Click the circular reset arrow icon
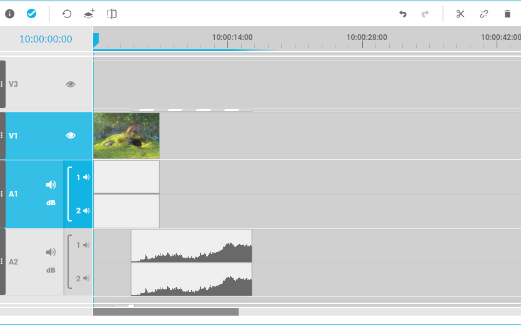Screen dimensions: 521x325 pyautogui.click(x=67, y=14)
